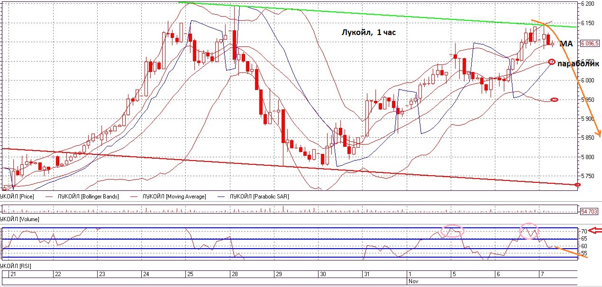Click the 5 800 price axis label
Viewport: 602px width, 287px height.
587,157
